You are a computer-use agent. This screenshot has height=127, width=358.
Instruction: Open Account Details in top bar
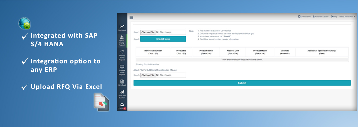point(320,17)
